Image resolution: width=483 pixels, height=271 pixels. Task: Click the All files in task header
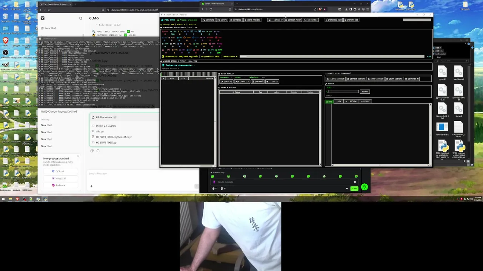pos(104,117)
